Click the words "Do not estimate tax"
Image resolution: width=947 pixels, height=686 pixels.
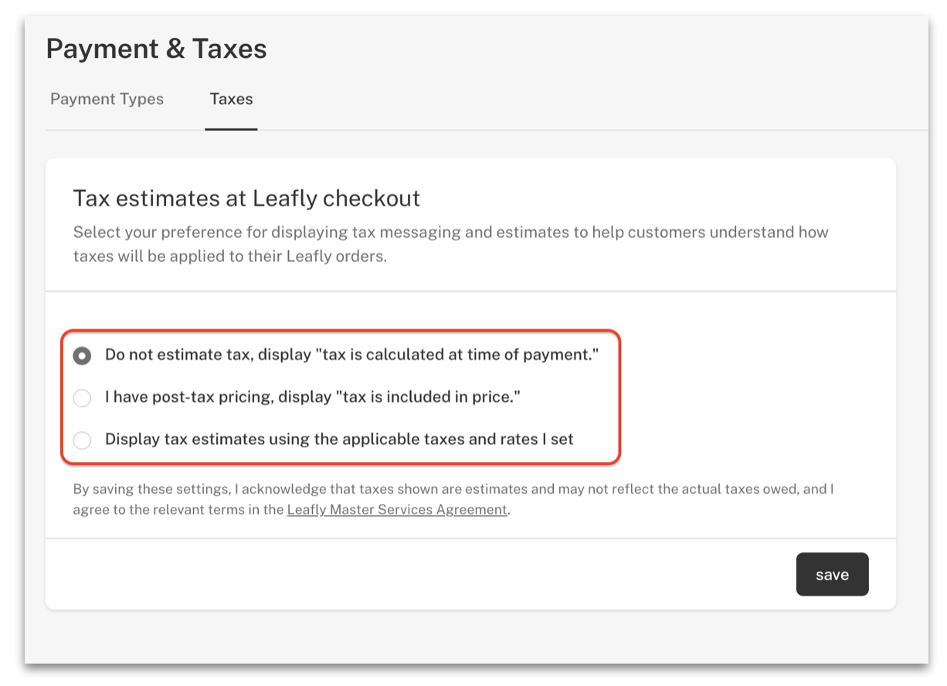pos(178,355)
